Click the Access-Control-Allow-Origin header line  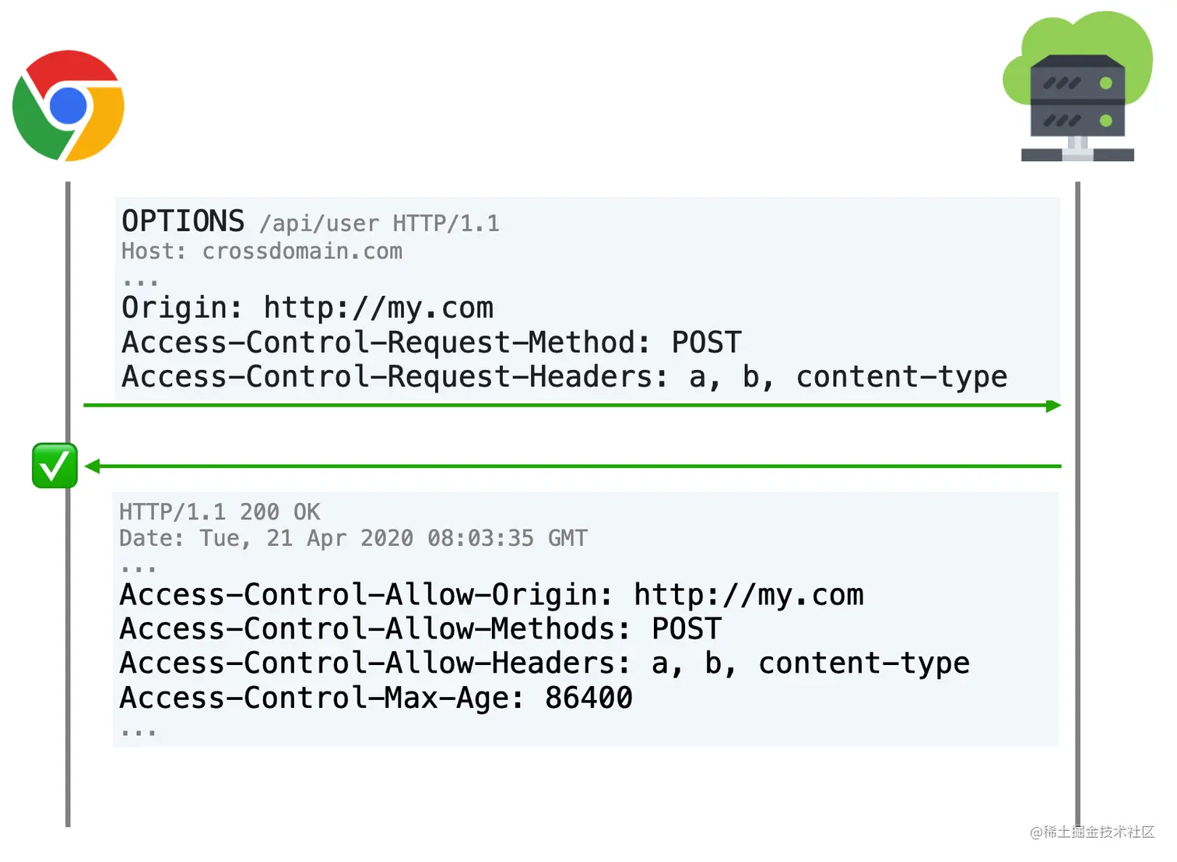[491, 595]
